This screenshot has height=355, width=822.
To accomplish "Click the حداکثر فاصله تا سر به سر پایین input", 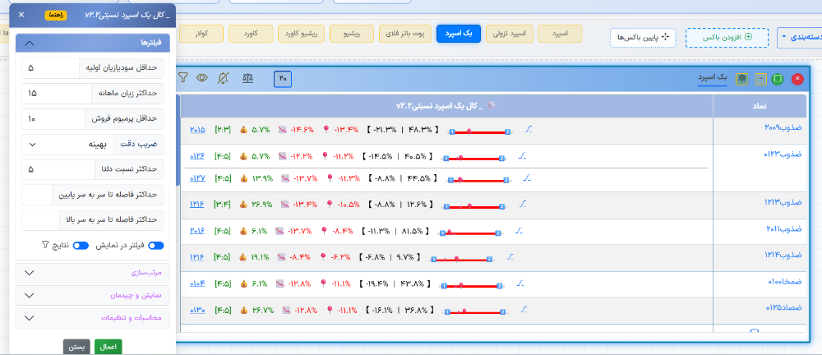I will click(36, 196).
